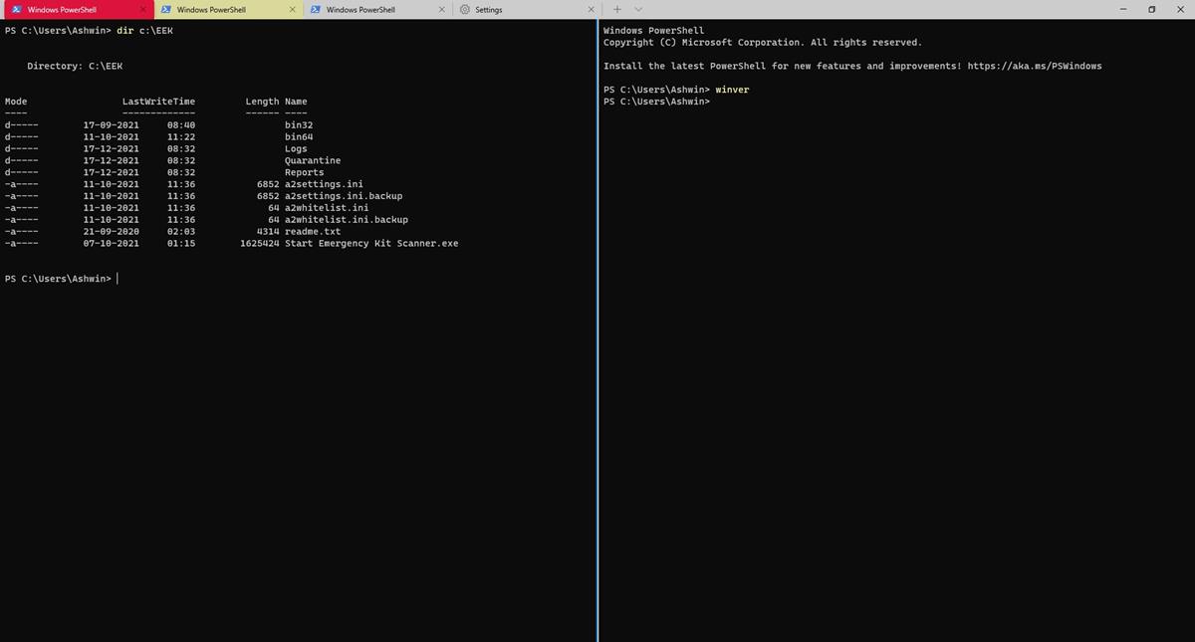The width and height of the screenshot is (1195, 642).
Task: Close the yellow Windows PowerShell tab
Action: click(x=292, y=9)
